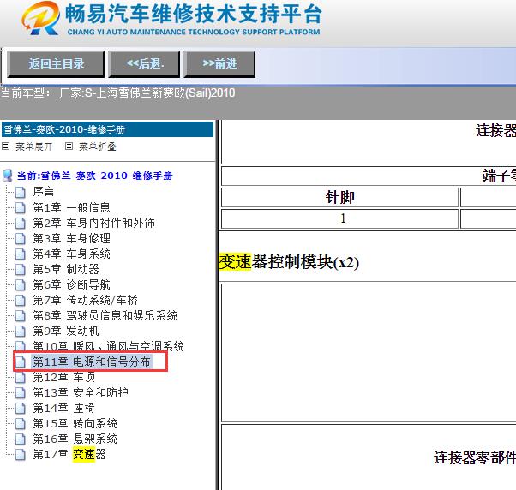Open 第8章 驾驶员信息和娱乐系统

click(105, 316)
